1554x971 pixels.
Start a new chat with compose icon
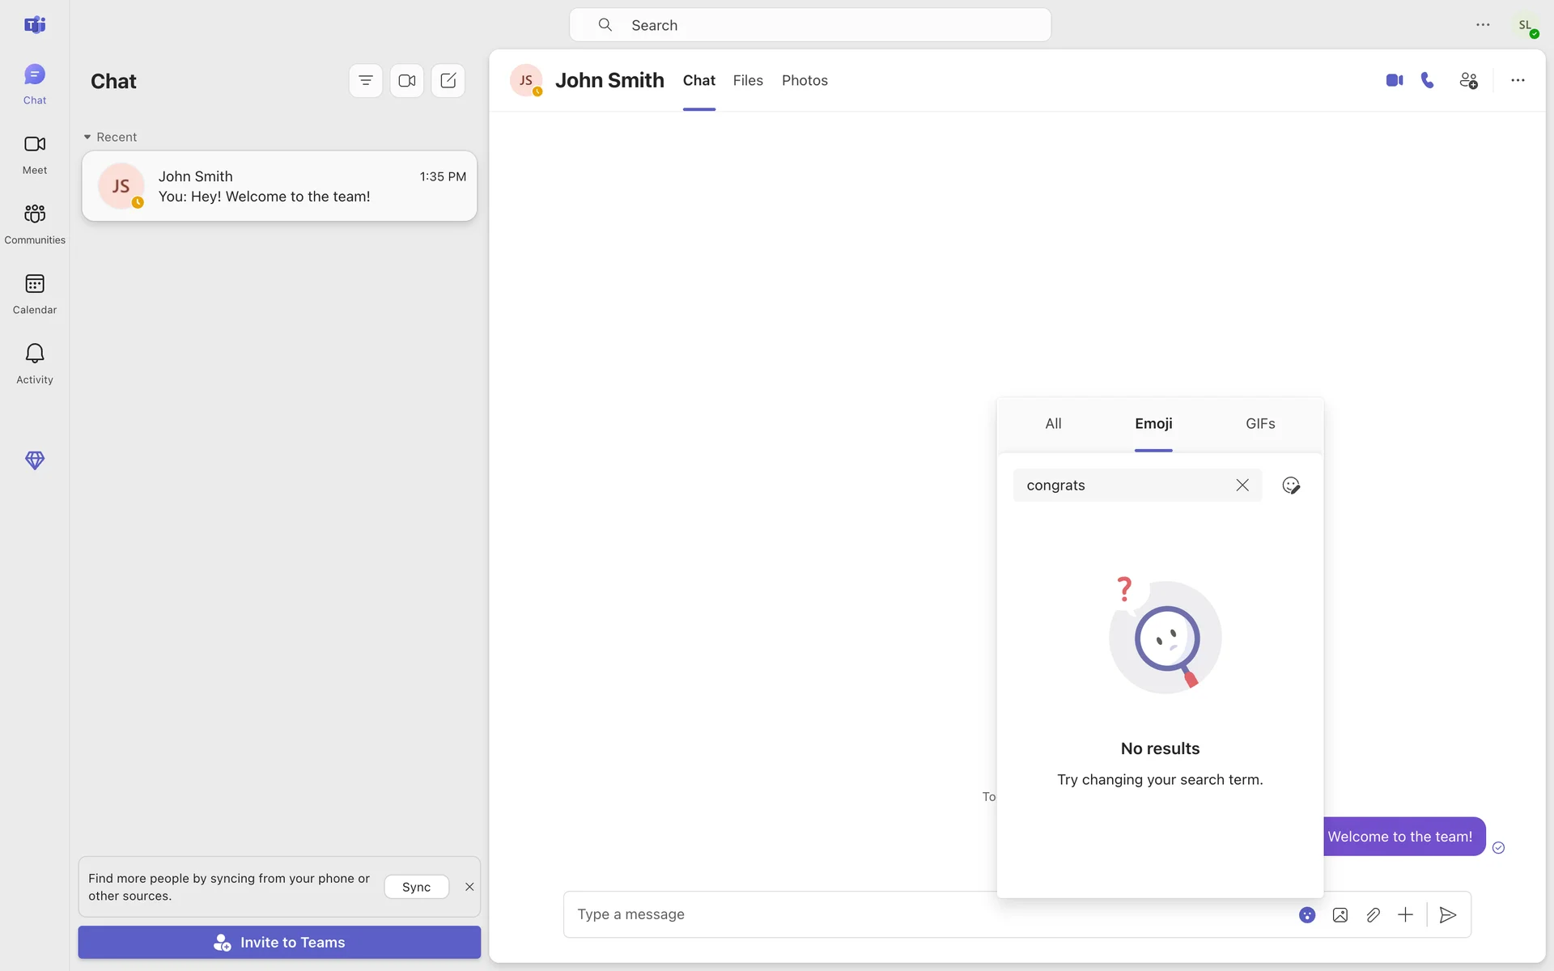pyautogui.click(x=448, y=81)
